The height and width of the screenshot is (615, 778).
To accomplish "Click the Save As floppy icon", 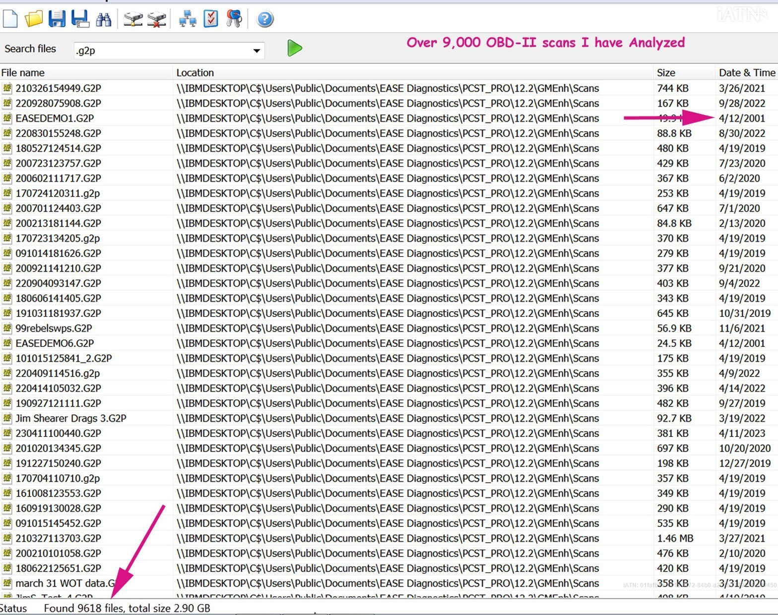I will (x=80, y=19).
